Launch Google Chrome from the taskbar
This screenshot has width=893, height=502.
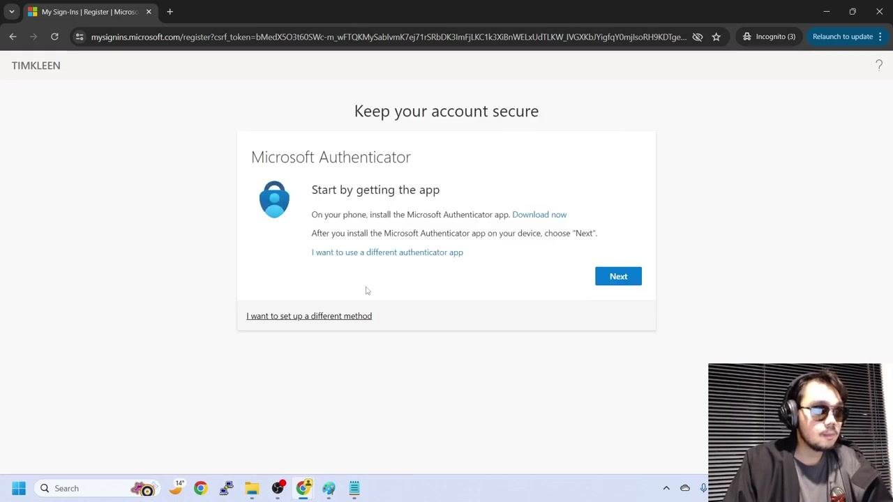tap(201, 488)
